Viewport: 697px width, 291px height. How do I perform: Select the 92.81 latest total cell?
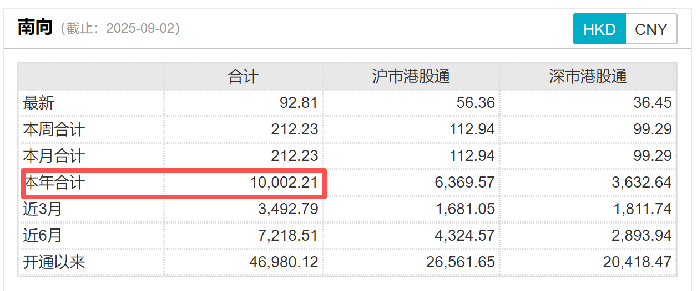(x=299, y=103)
